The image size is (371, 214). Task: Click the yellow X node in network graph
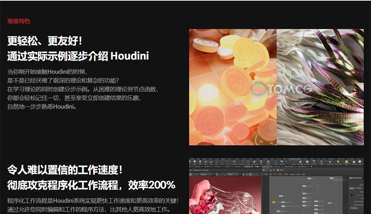[274, 202]
